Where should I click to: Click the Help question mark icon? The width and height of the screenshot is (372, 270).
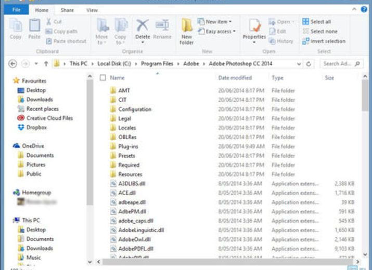(364, 9)
